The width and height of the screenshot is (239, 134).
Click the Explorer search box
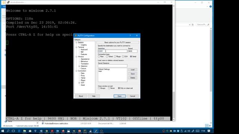pos(203,25)
